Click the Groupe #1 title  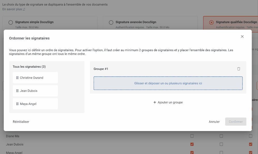click(101, 69)
